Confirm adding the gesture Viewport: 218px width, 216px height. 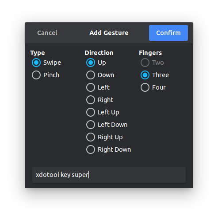168,33
